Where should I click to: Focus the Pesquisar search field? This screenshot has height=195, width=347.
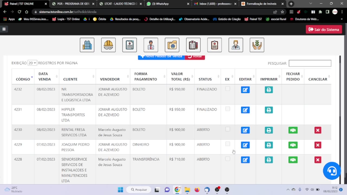pyautogui.click(x=310, y=63)
